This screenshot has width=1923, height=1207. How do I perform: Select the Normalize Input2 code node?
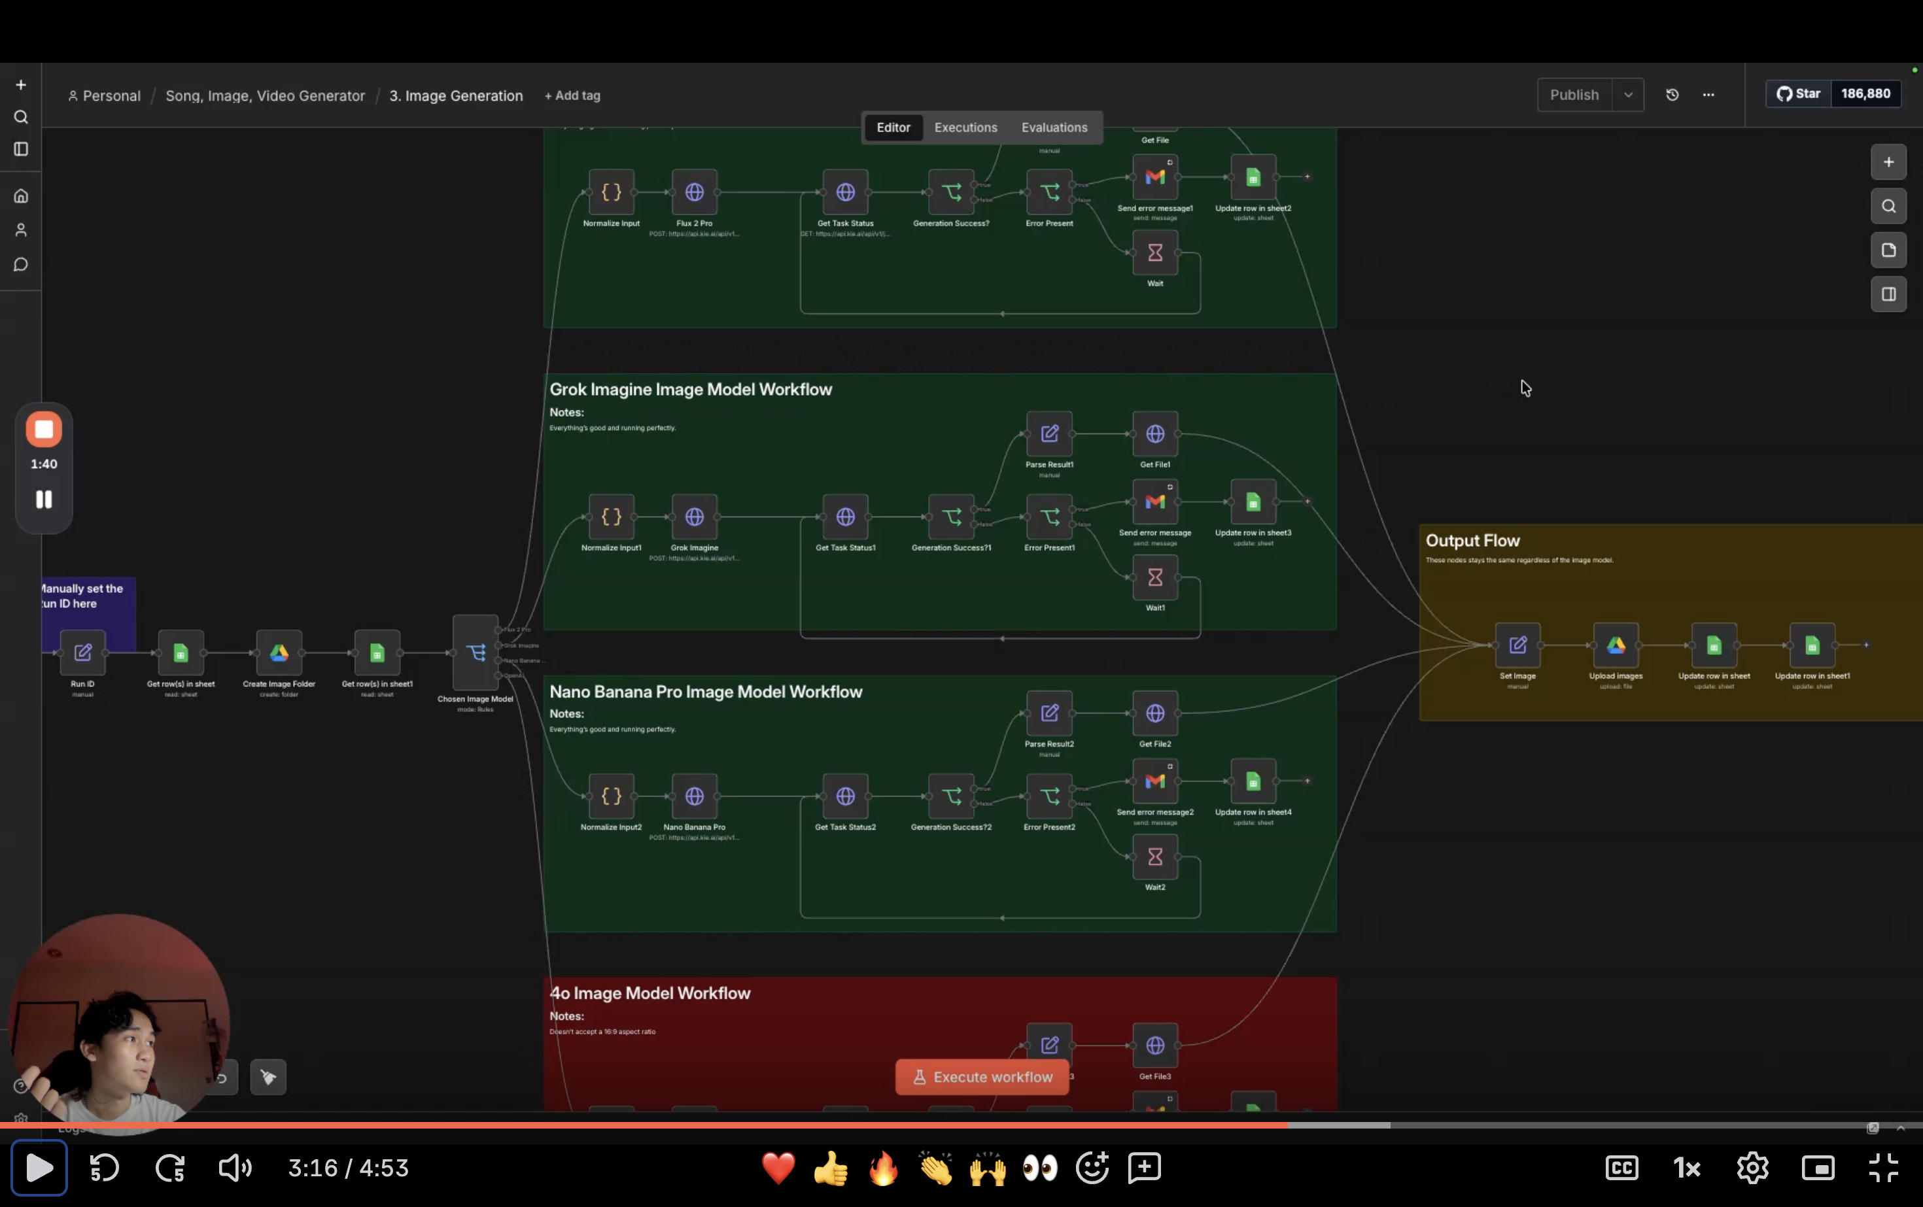611,796
